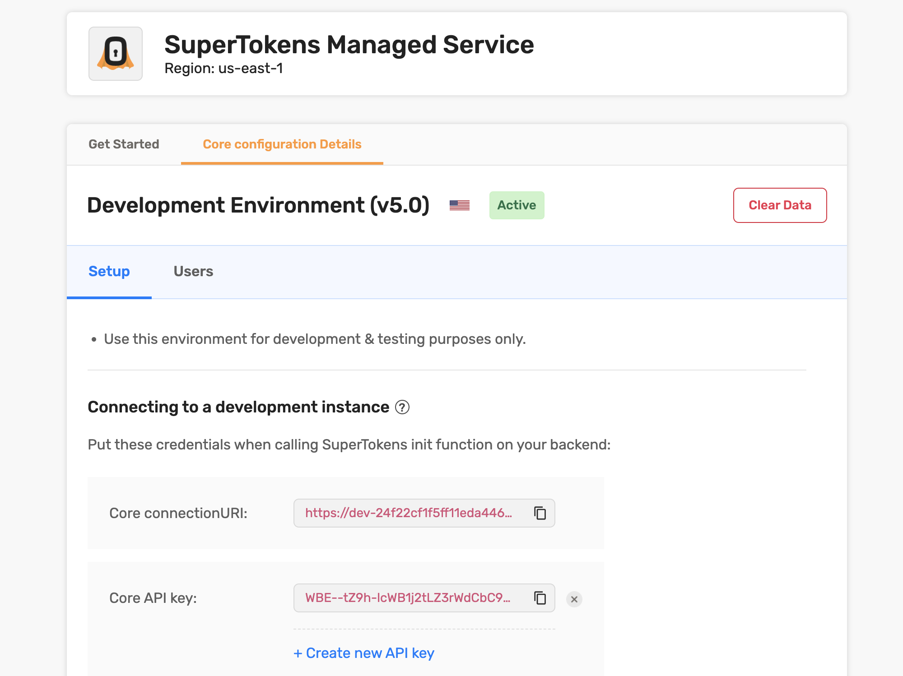This screenshot has height=676, width=903.
Task: Open the Core configuration Details tab
Action: coord(282,144)
